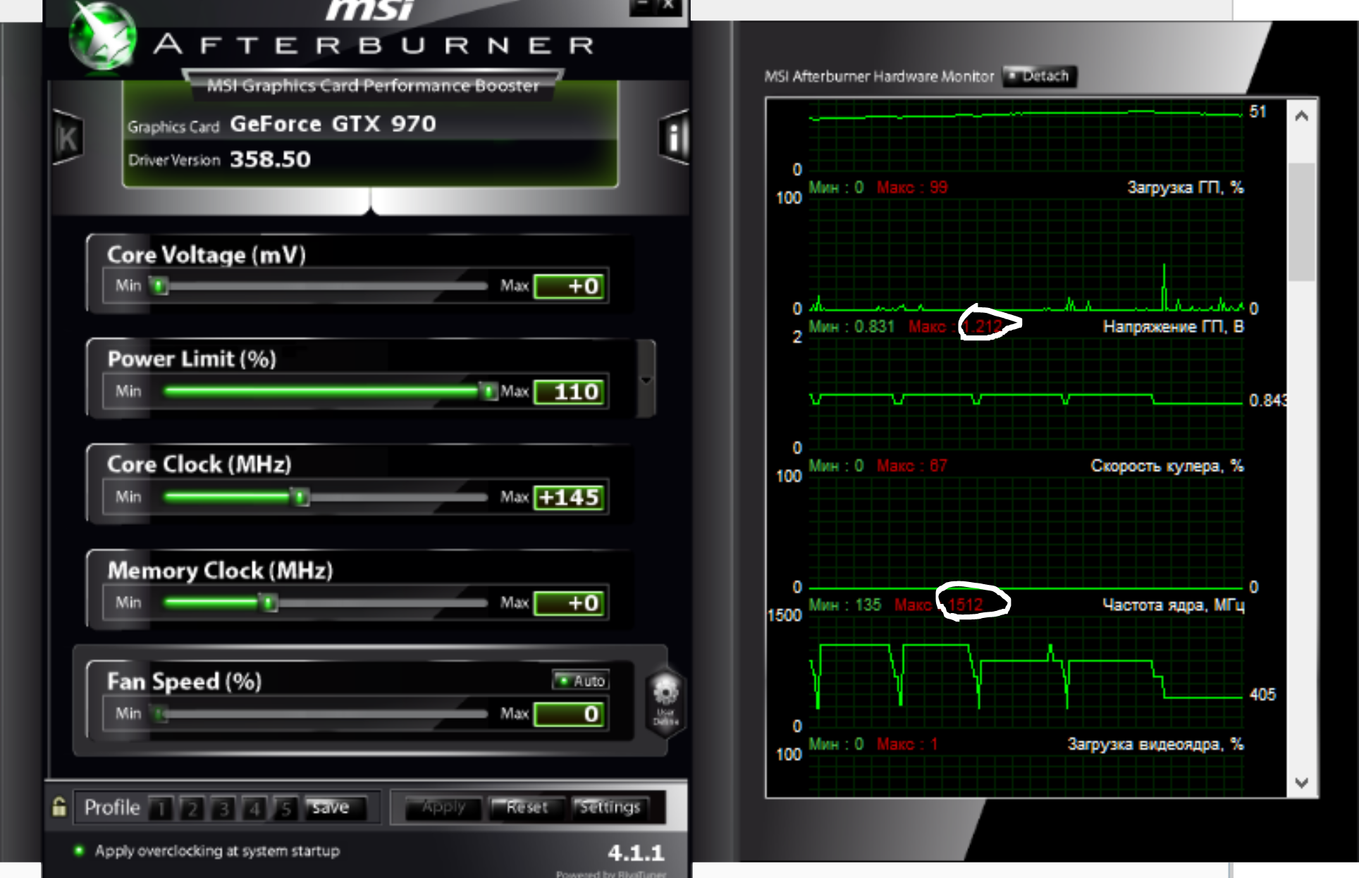Viewport: 1359px width, 878px height.
Task: Select profile slot 5
Action: point(285,808)
